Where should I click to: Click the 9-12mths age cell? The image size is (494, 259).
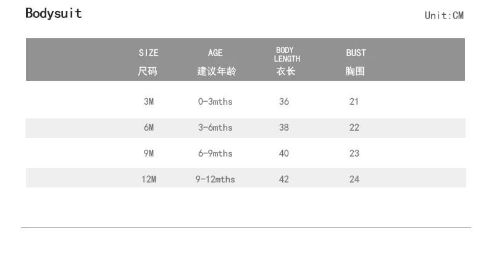coord(215,179)
